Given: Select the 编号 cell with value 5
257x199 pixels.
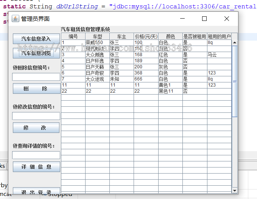Looking at the screenshot, I should coord(73,67).
